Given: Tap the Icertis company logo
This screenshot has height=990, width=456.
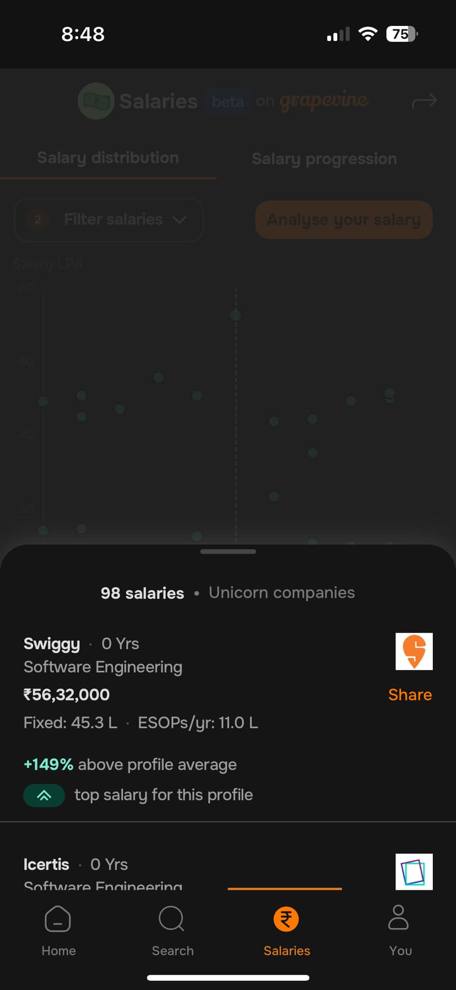Looking at the screenshot, I should [414, 871].
